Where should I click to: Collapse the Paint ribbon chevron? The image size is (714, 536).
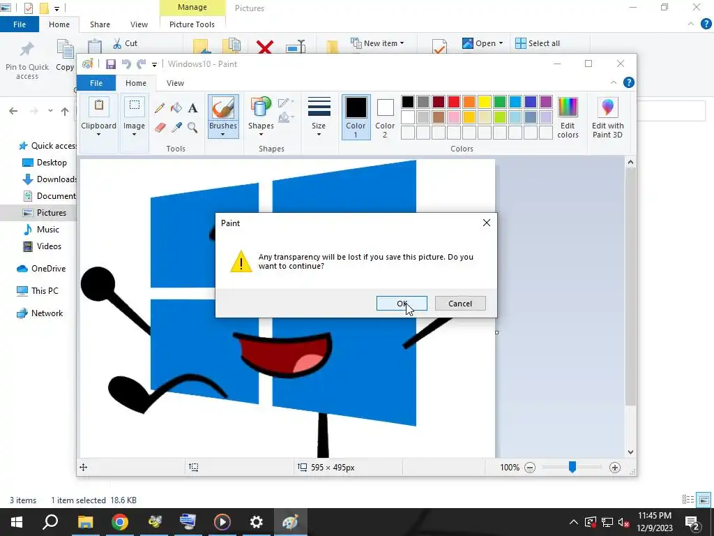tap(614, 82)
